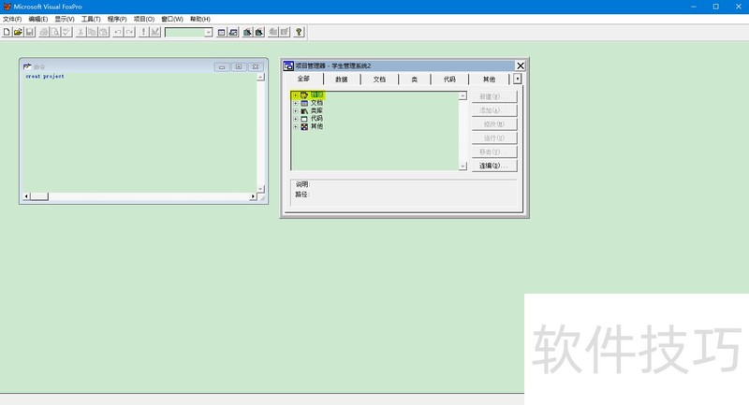Open the 帮助(H) menu
The height and width of the screenshot is (405, 749).
pos(200,19)
